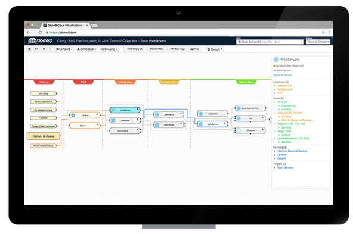Bookmark page with the star icon

tap(323, 32)
